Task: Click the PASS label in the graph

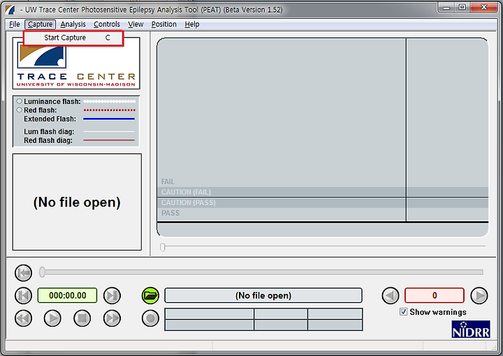Action: (x=170, y=213)
